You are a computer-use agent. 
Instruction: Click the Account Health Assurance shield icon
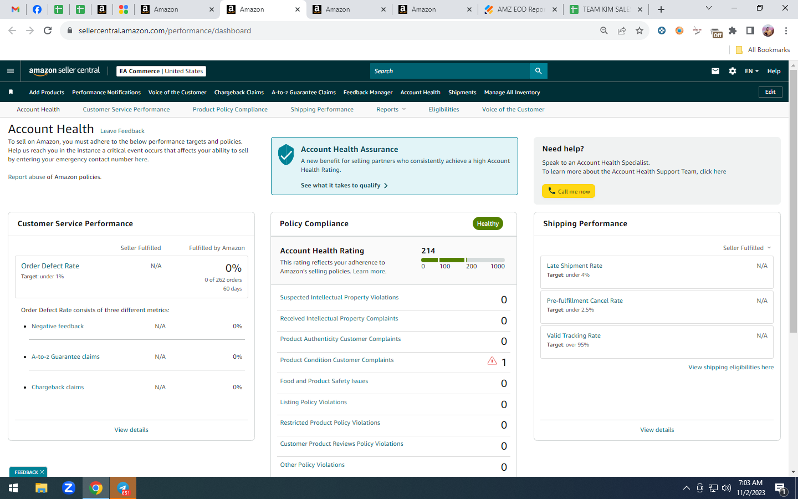[x=286, y=155]
